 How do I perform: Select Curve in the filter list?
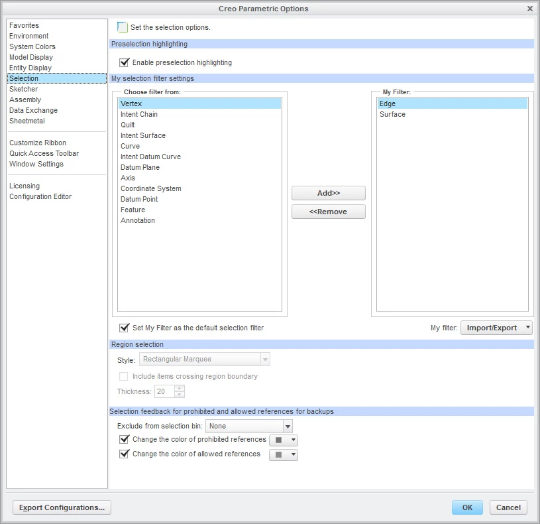point(199,146)
